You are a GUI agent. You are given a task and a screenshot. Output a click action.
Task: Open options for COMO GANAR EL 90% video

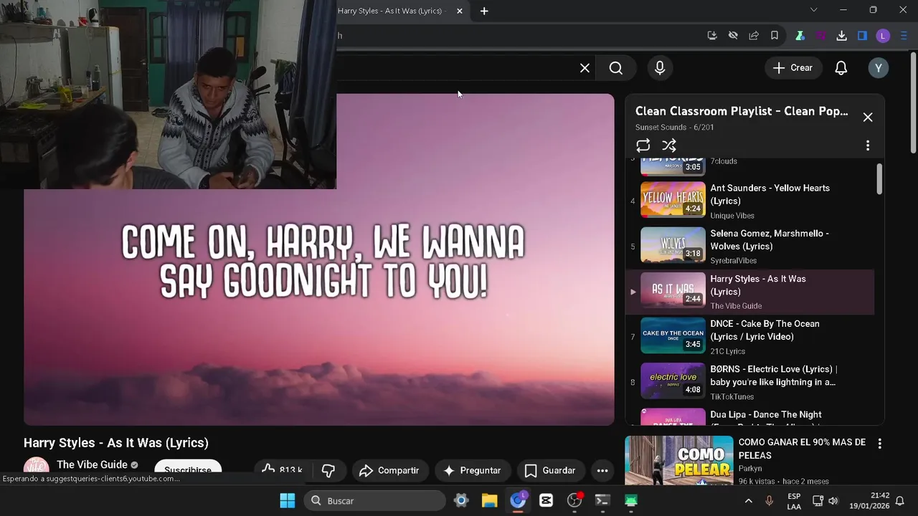[879, 444]
